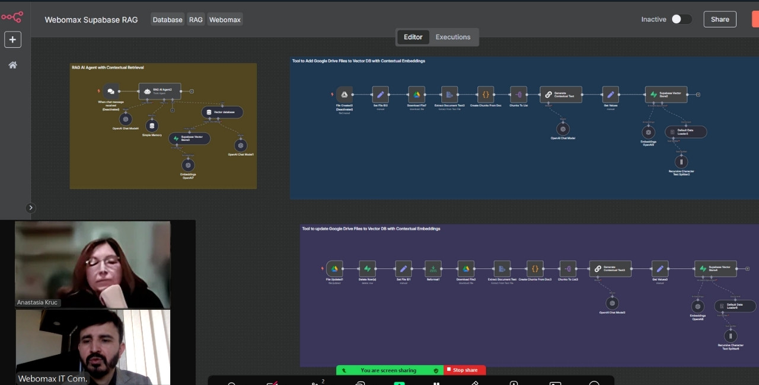Select the Webomax tag
759x385 pixels.
[x=225, y=20]
